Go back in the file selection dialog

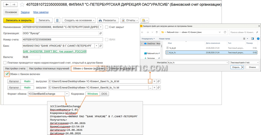[x=143, y=32]
